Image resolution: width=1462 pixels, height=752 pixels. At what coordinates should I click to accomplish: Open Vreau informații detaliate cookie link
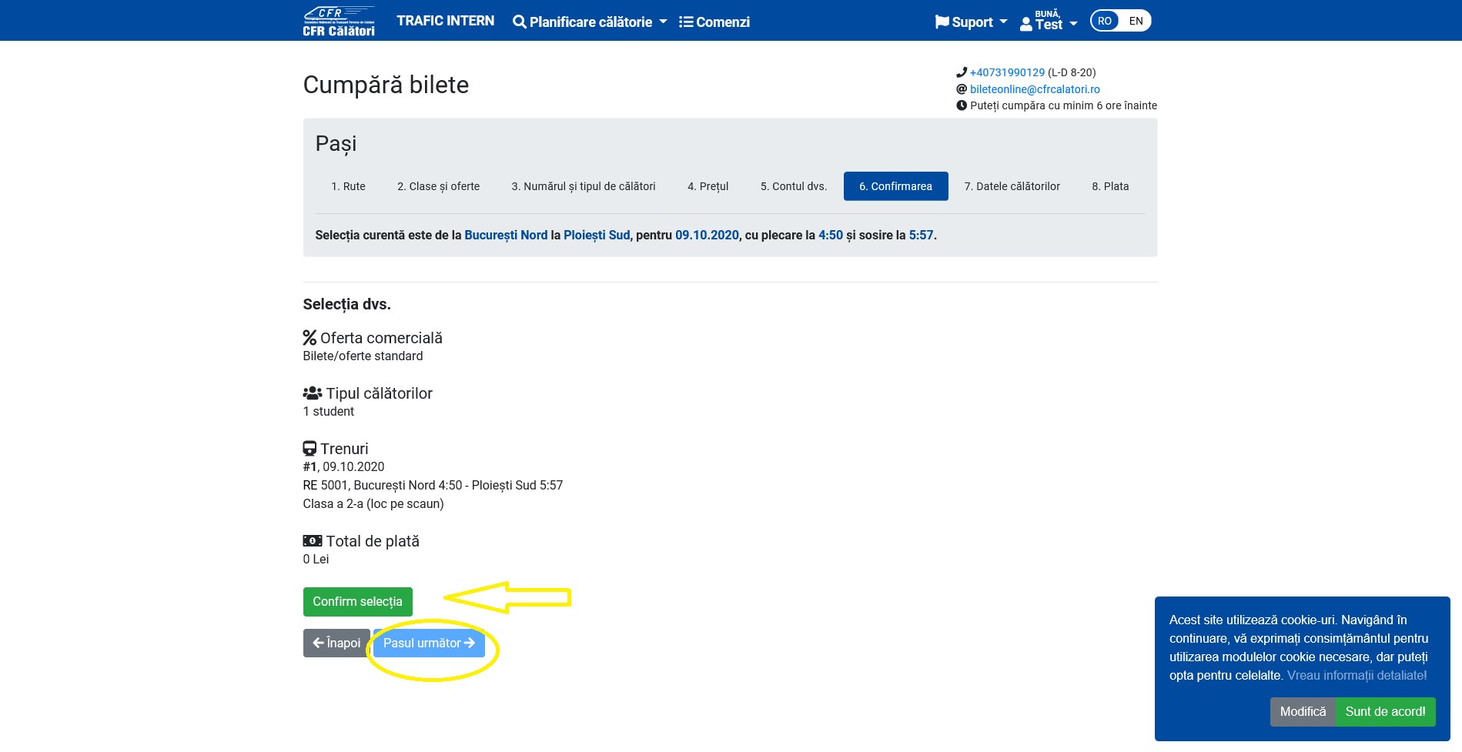(1357, 676)
